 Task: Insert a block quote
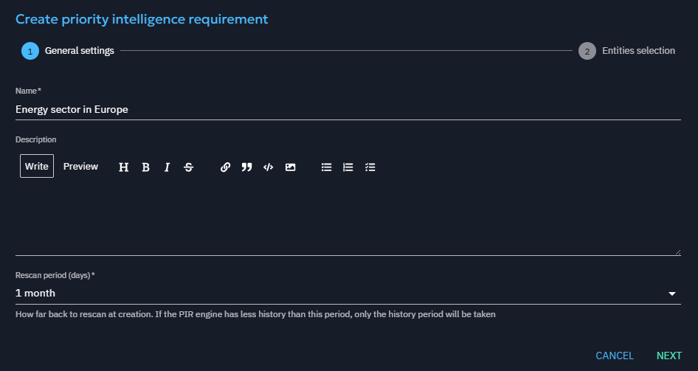247,167
